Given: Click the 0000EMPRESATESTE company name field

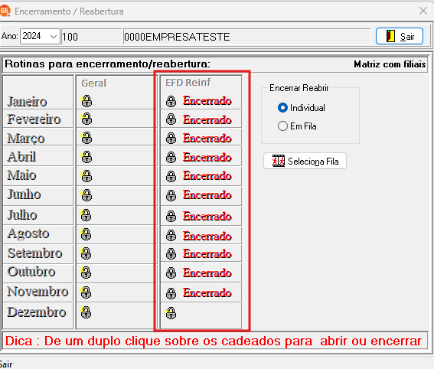Looking at the screenshot, I should pos(246,37).
